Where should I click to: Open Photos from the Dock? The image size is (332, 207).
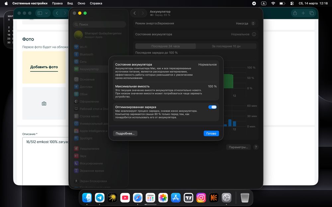coord(163,198)
